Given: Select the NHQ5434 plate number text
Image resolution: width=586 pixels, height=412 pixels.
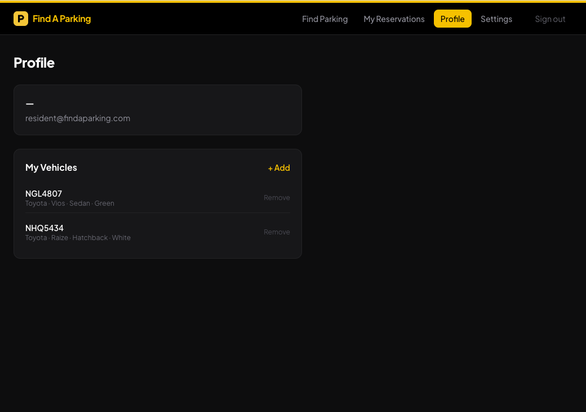Looking at the screenshot, I should [45, 228].
